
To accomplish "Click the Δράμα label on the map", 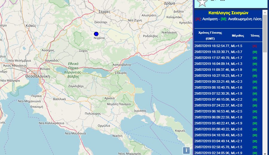I will pyautogui.click(x=169, y=3).
